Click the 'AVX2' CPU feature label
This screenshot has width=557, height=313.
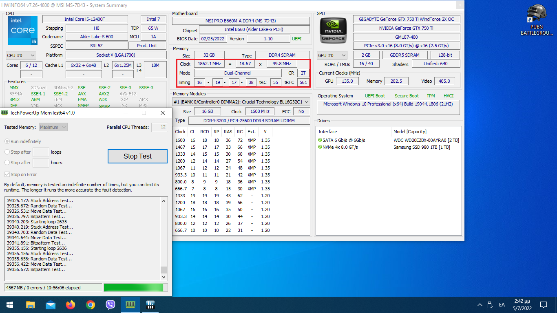click(104, 94)
